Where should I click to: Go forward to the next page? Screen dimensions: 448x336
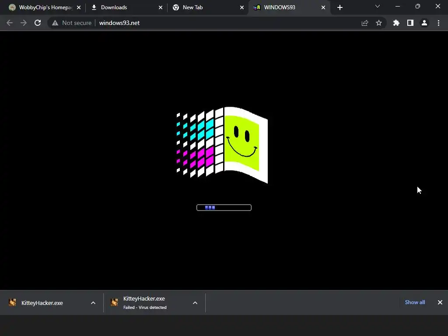pos(24,23)
